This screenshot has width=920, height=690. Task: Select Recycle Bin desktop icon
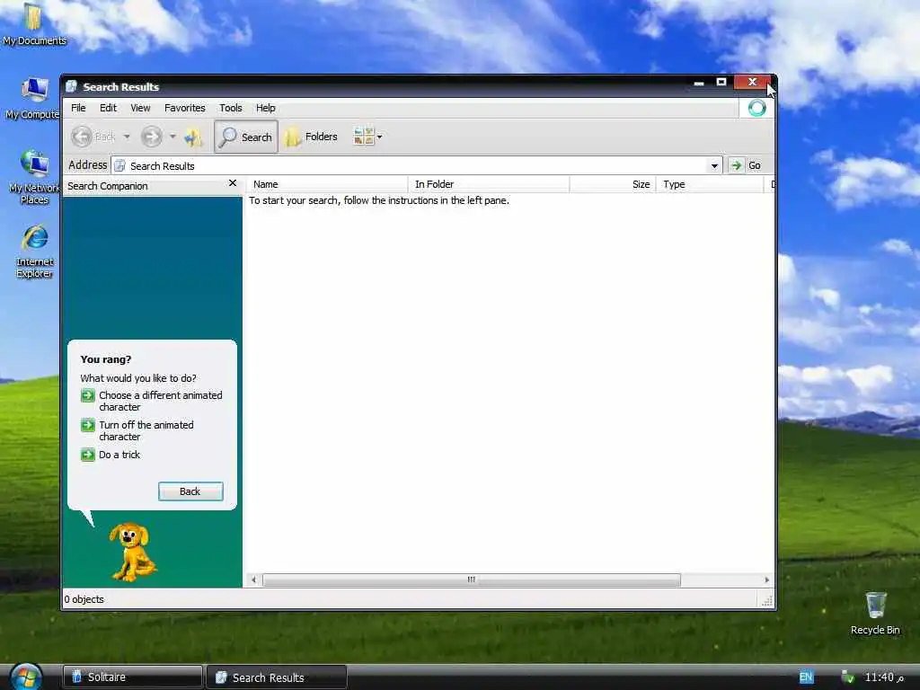tap(875, 613)
